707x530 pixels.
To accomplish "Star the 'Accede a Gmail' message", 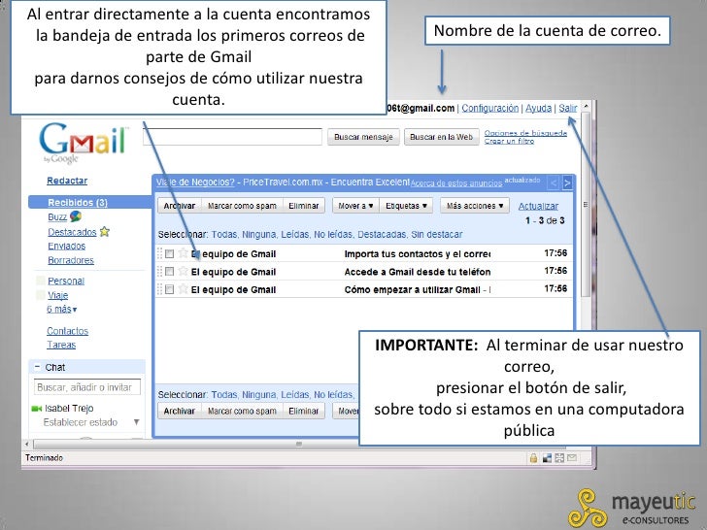I will 183,271.
